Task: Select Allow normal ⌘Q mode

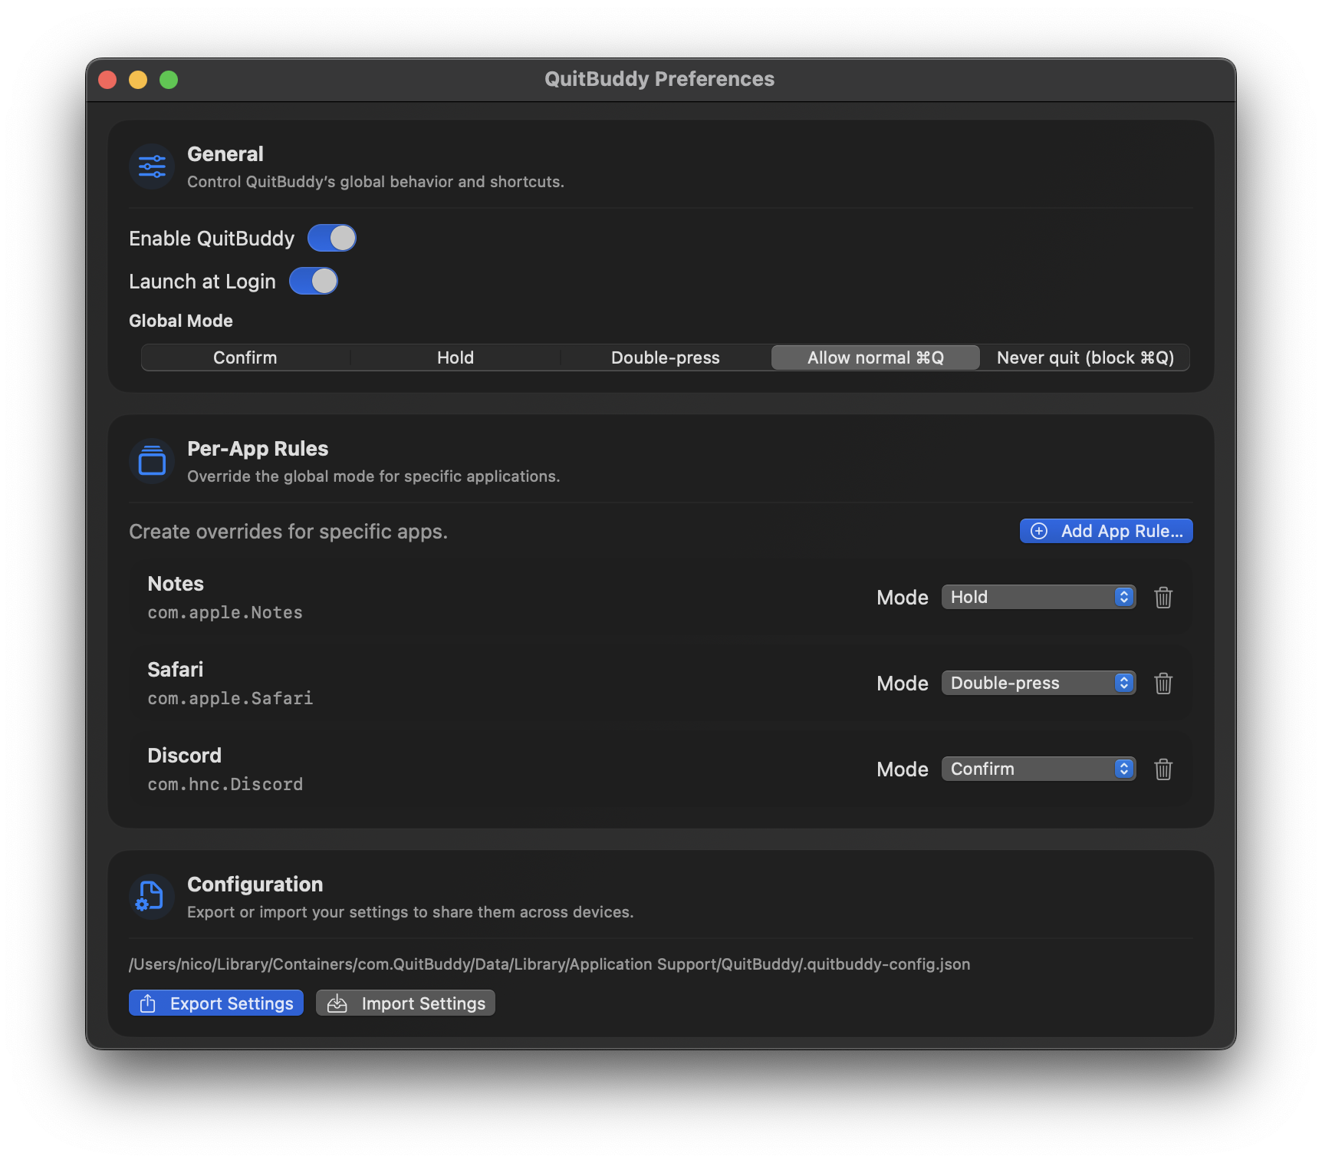Action: [x=876, y=357]
